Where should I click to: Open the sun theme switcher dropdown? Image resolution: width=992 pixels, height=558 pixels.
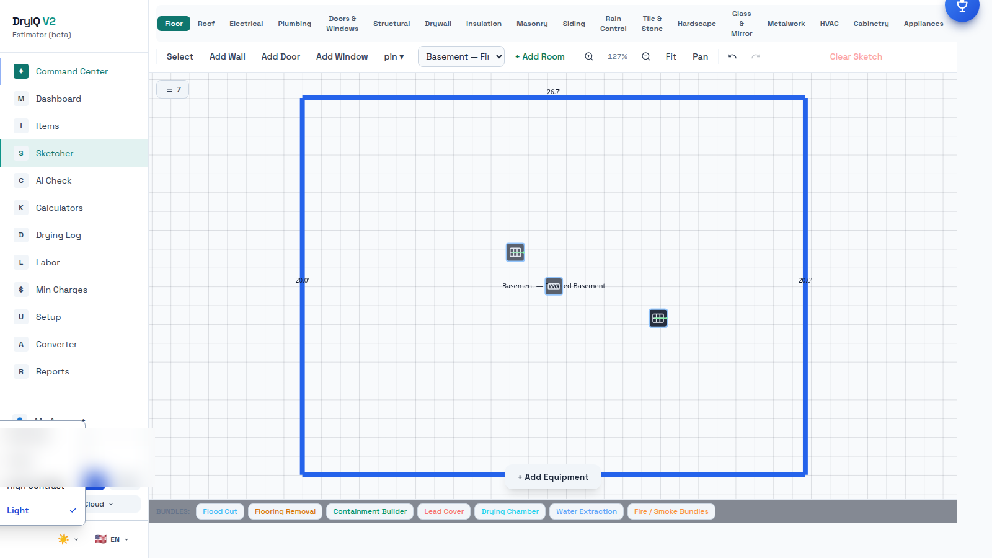[x=68, y=539]
